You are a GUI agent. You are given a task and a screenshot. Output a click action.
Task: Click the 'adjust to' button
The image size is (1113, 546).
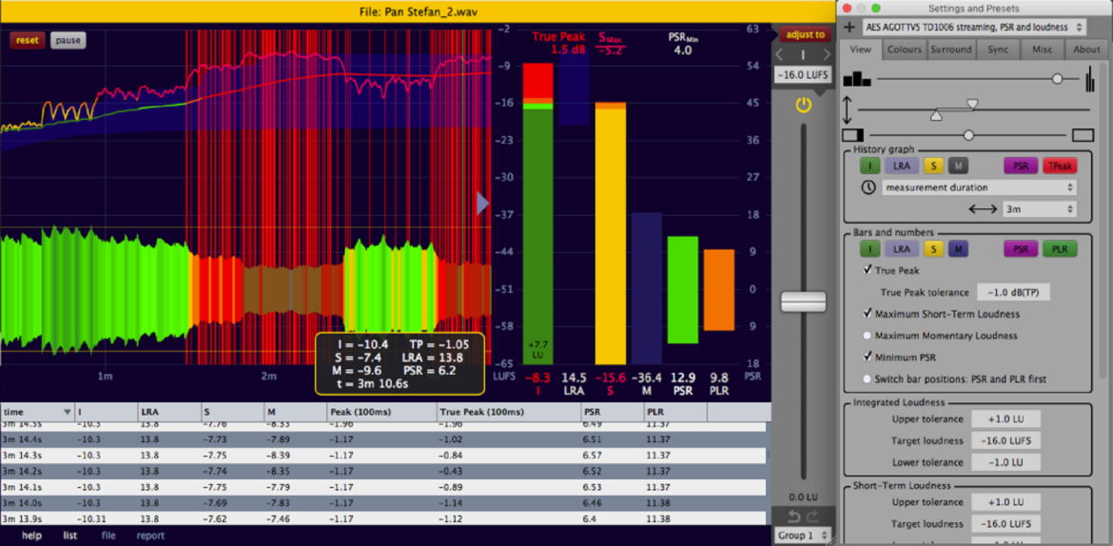804,33
